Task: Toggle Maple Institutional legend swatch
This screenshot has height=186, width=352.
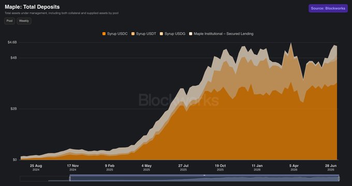Action: click(190, 34)
